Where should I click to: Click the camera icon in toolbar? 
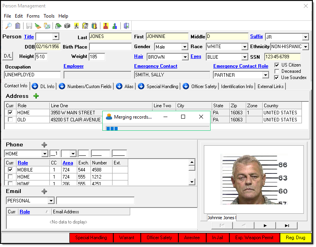click(67, 26)
